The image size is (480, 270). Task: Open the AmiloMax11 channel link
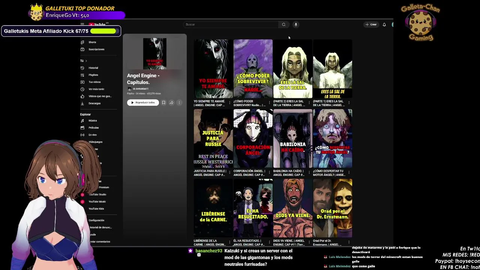(x=140, y=89)
